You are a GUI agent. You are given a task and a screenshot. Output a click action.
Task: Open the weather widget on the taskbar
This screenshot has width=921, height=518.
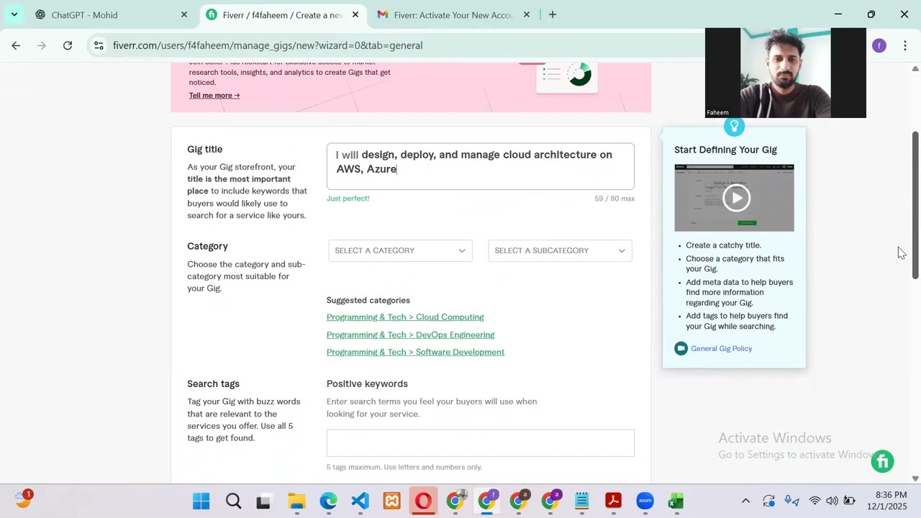(x=23, y=500)
